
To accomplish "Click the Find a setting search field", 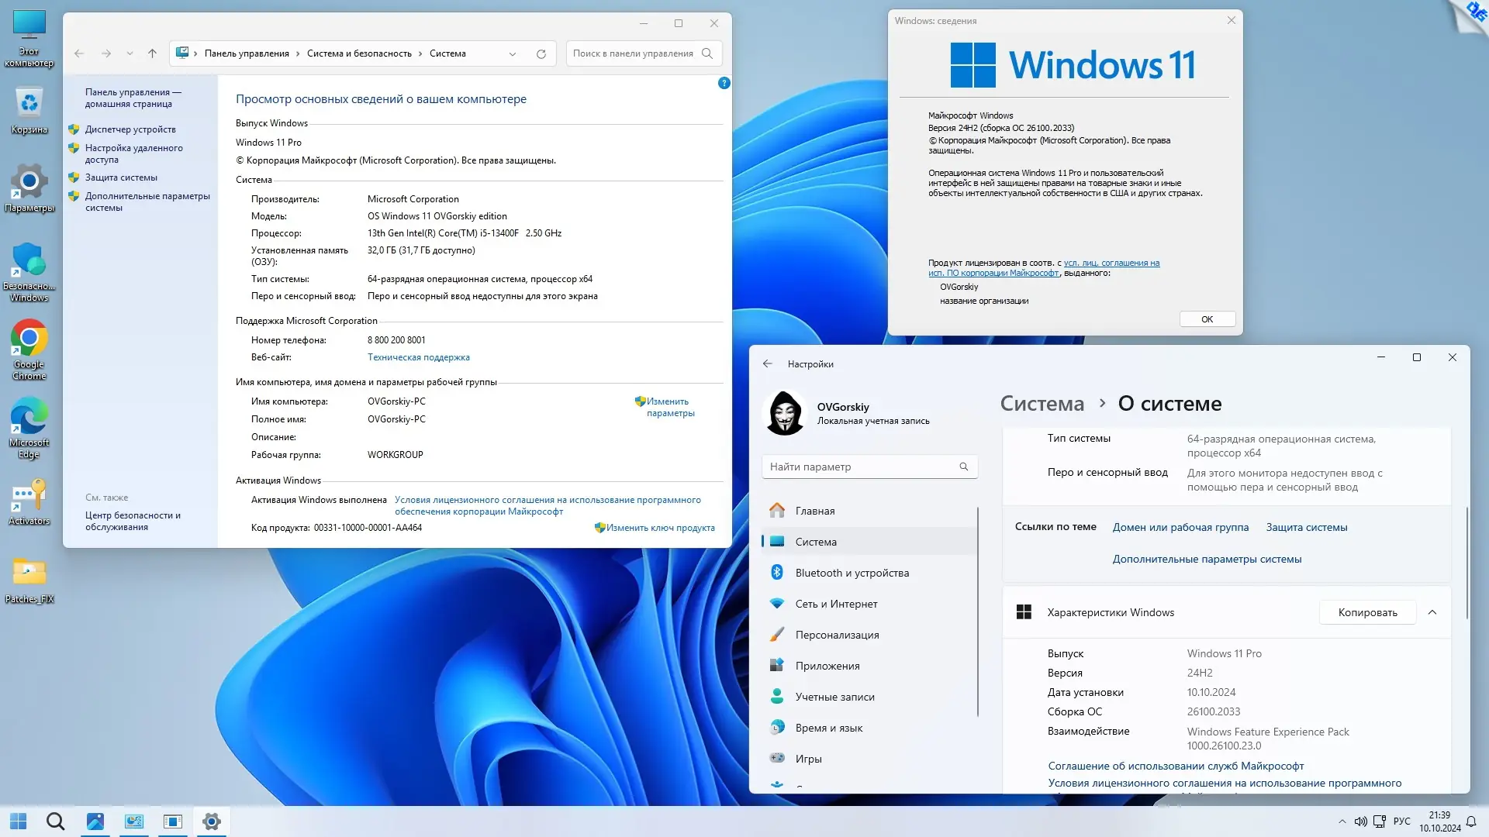I will click(861, 467).
